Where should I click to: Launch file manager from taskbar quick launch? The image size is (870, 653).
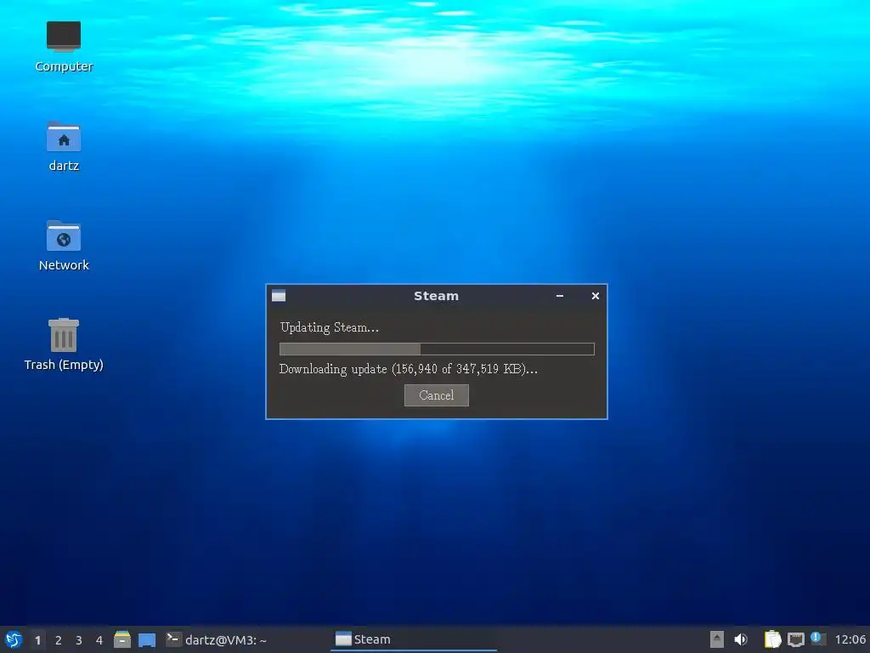(x=122, y=639)
